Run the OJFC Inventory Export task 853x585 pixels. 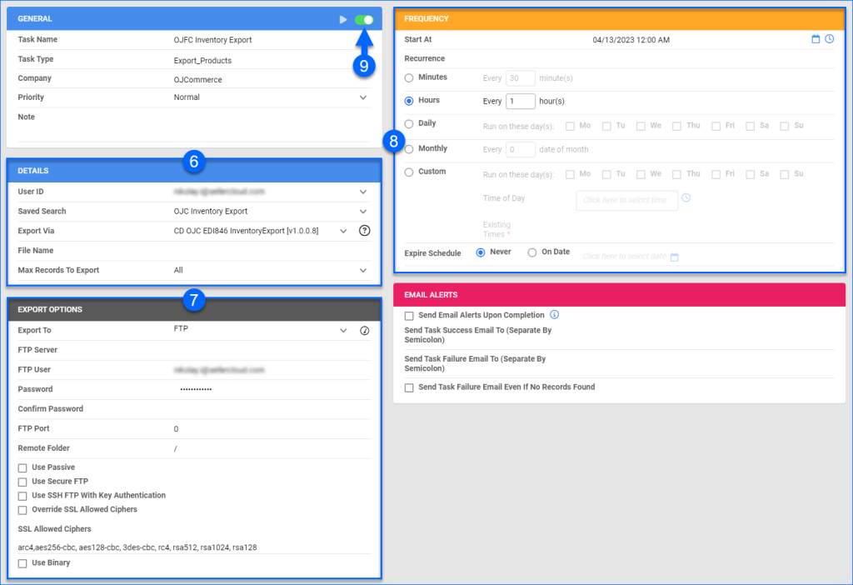[342, 18]
